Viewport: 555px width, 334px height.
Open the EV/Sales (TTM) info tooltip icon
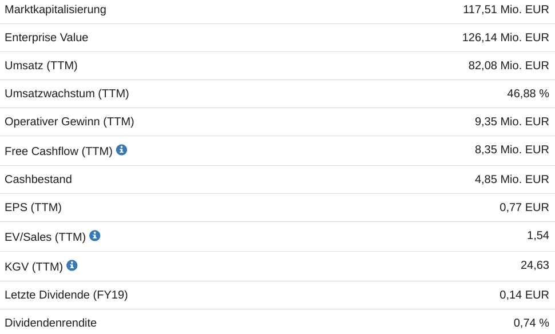95,236
